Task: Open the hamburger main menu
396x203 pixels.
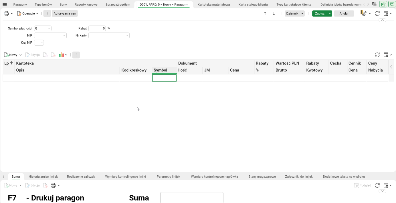Action: pyautogui.click(x=5, y=5)
